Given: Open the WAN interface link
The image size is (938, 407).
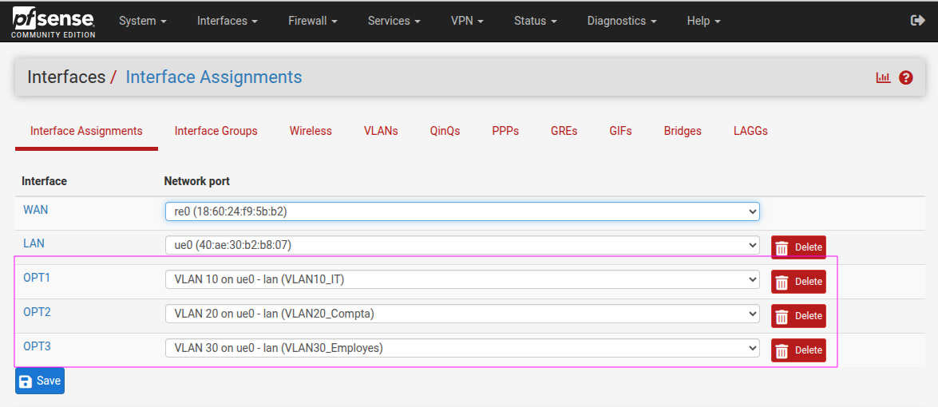Looking at the screenshot, I should coord(35,210).
